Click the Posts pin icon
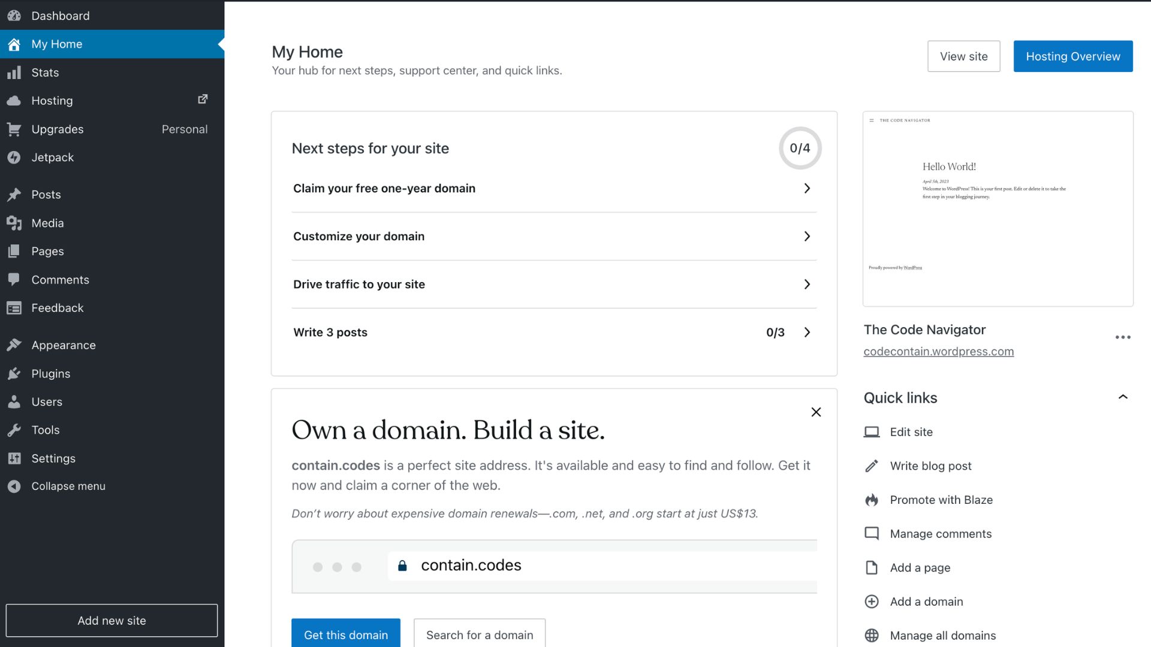 (x=14, y=195)
